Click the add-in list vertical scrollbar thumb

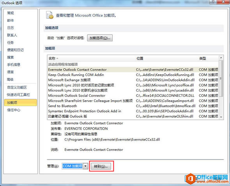point(221,78)
